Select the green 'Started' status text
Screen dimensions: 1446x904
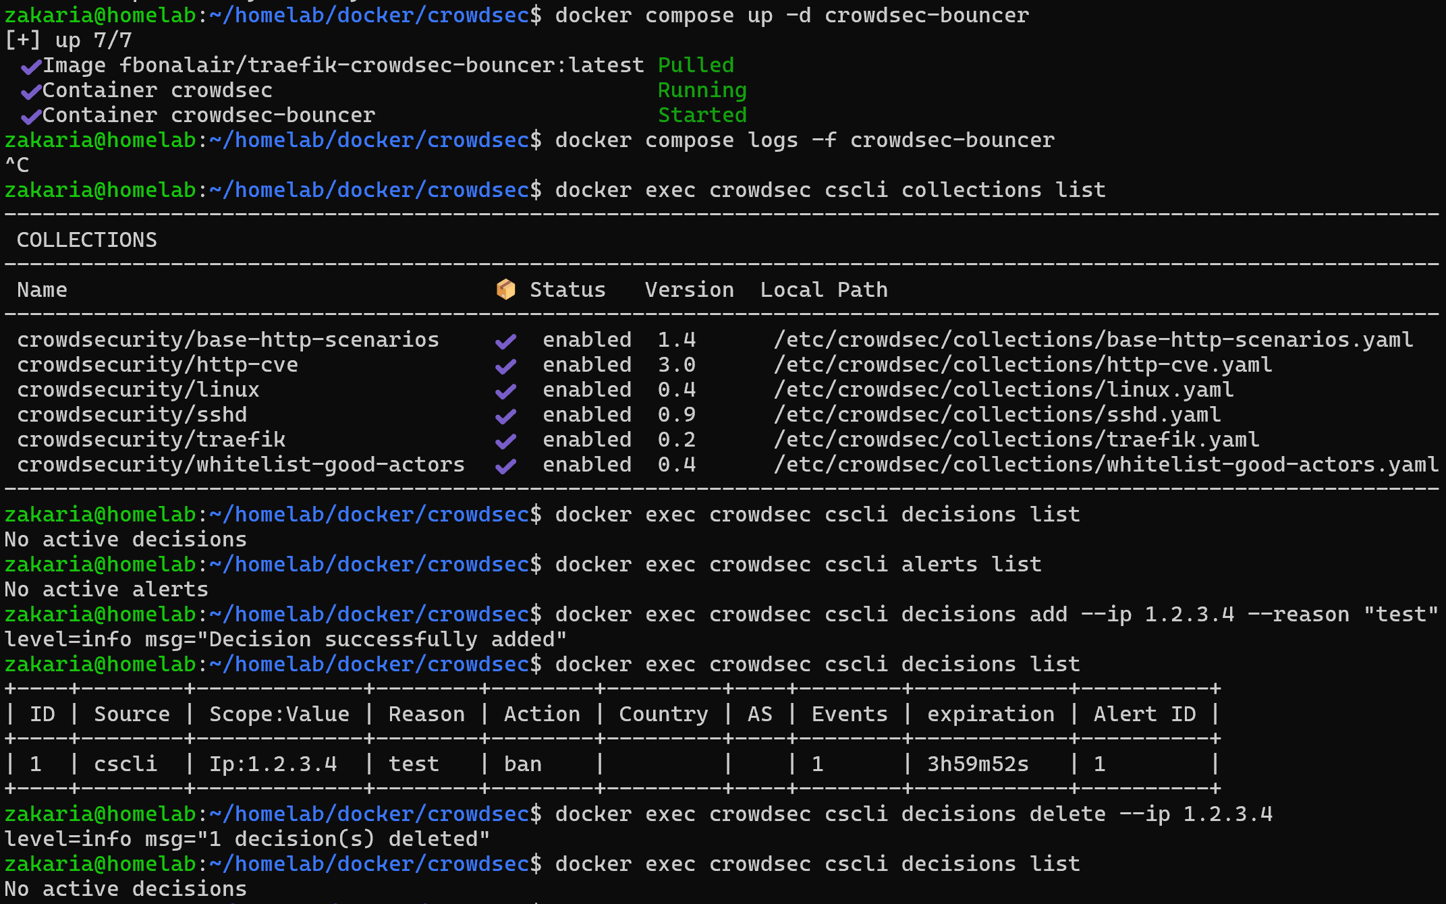(702, 115)
